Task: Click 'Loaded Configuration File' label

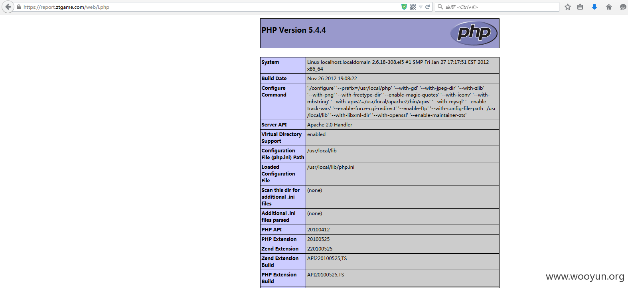Action: 278,174
